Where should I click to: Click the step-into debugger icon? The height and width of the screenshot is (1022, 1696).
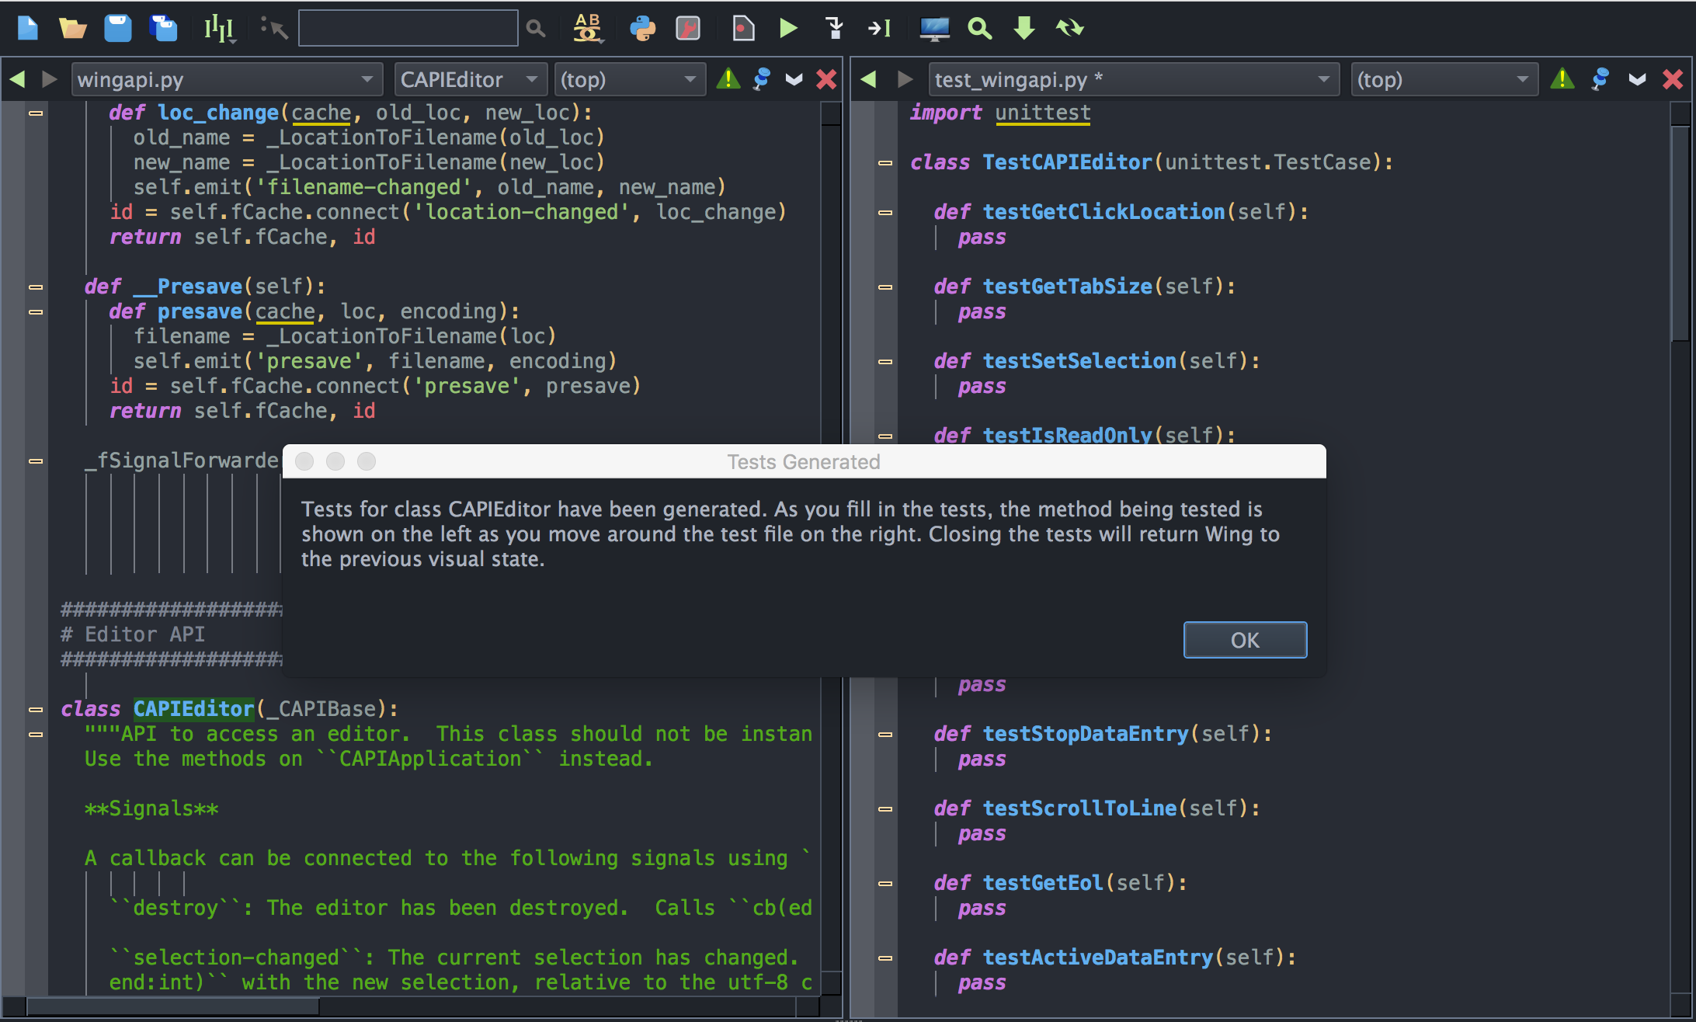(835, 29)
